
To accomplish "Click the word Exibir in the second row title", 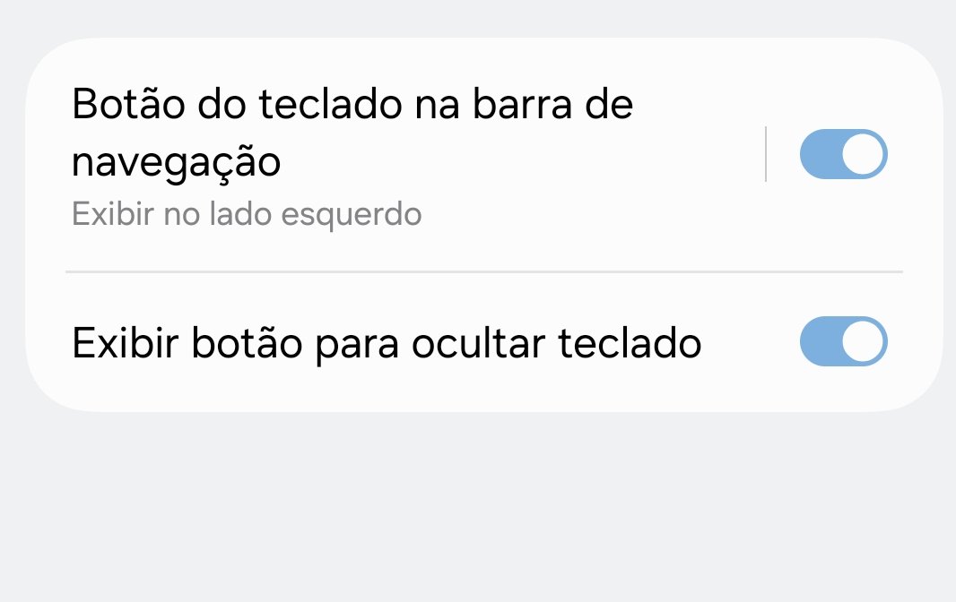I will tap(126, 342).
